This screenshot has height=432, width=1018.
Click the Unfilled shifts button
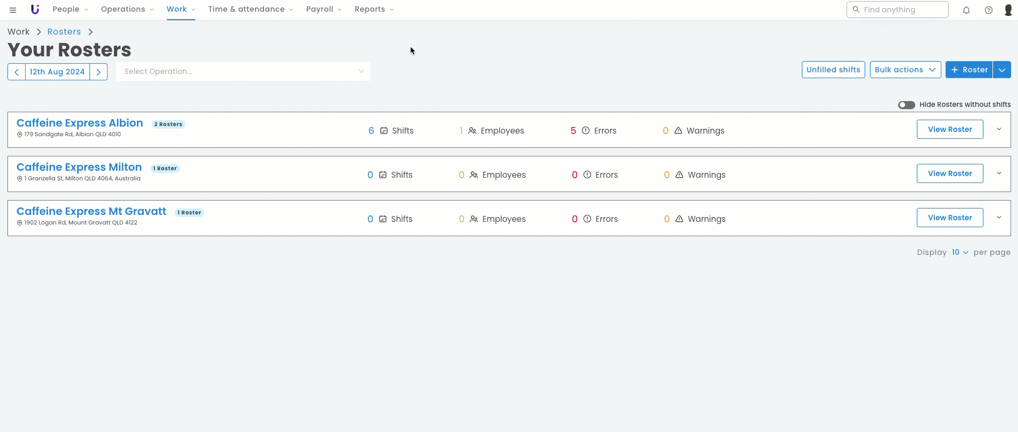coord(833,70)
